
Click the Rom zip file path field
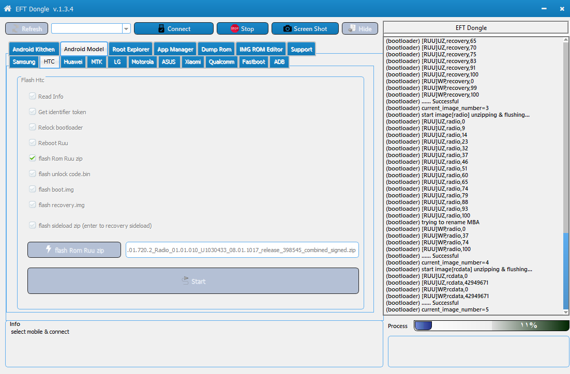coord(242,250)
